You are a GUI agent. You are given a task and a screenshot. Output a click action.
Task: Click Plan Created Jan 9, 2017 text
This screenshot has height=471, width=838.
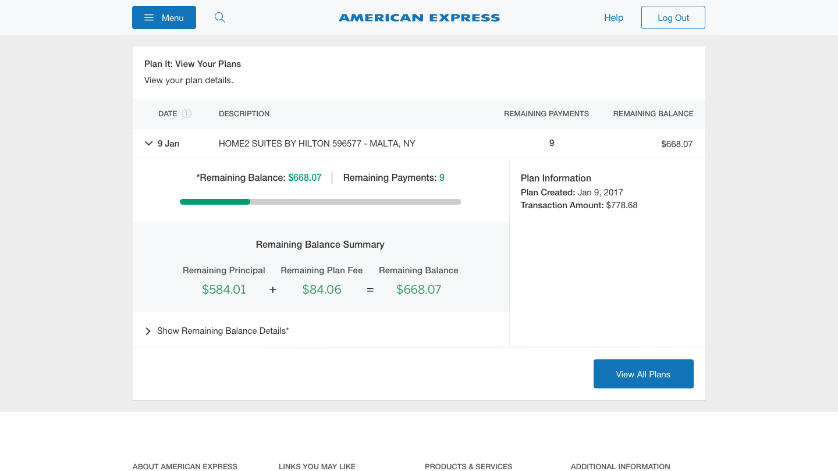point(572,192)
